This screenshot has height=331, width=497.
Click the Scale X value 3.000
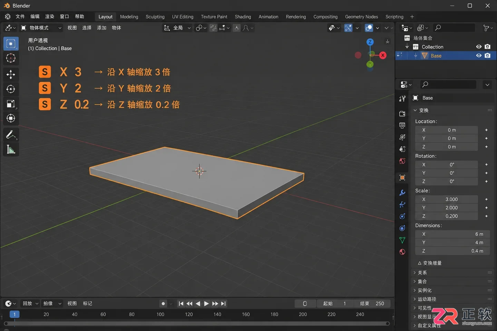(447, 199)
